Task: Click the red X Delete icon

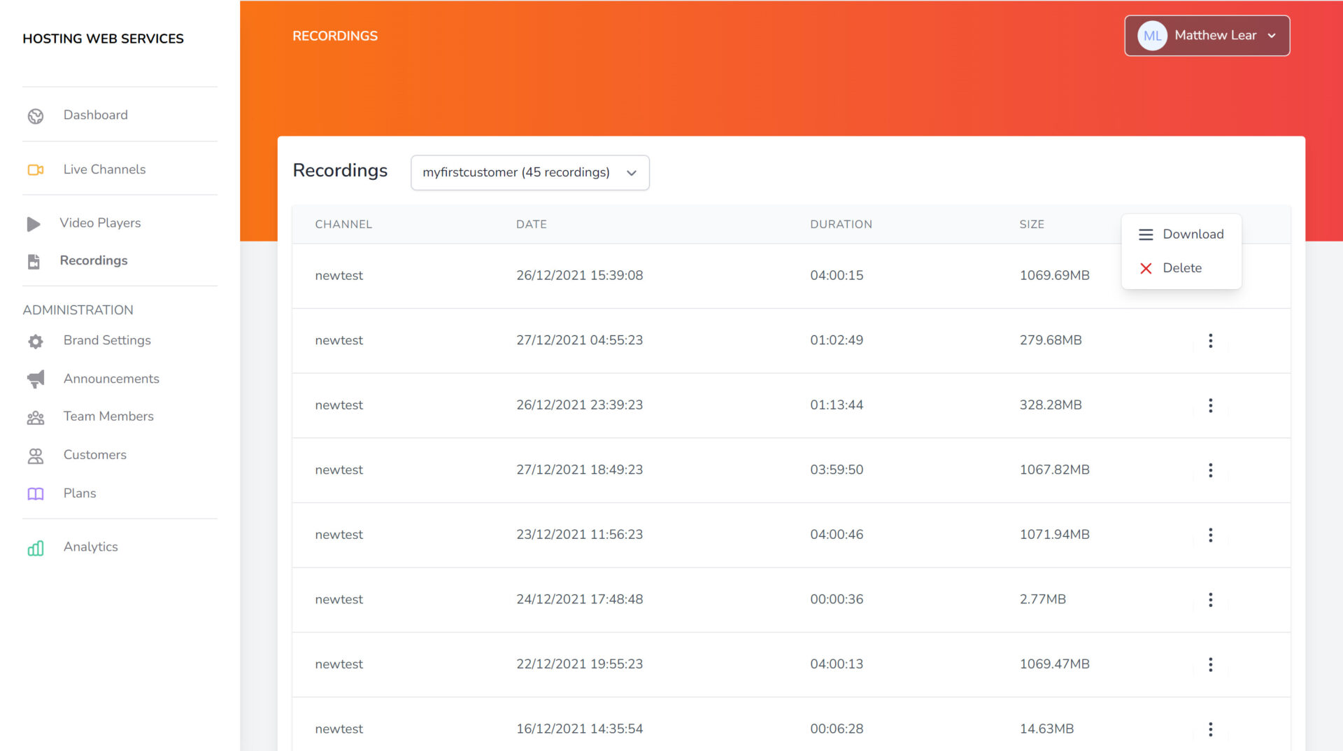Action: pos(1146,268)
